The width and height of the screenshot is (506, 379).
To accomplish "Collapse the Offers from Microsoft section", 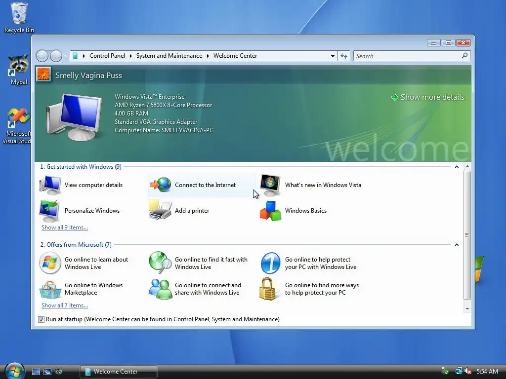I will [x=457, y=245].
